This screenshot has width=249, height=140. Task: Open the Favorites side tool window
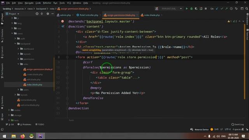click(2, 102)
